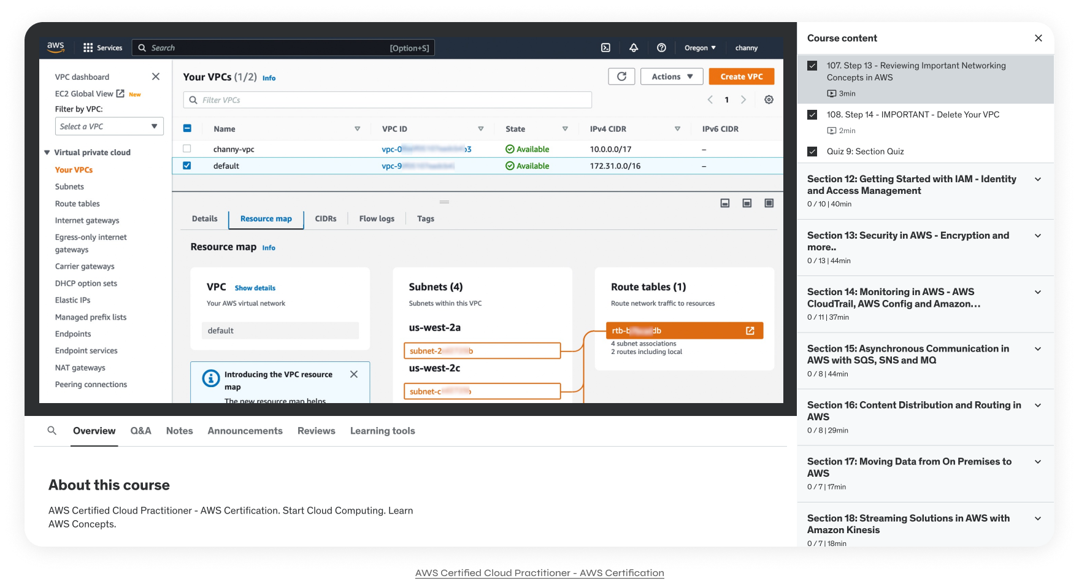The width and height of the screenshot is (1079, 581).
Task: Open the Learning tools course tab
Action: (x=382, y=431)
